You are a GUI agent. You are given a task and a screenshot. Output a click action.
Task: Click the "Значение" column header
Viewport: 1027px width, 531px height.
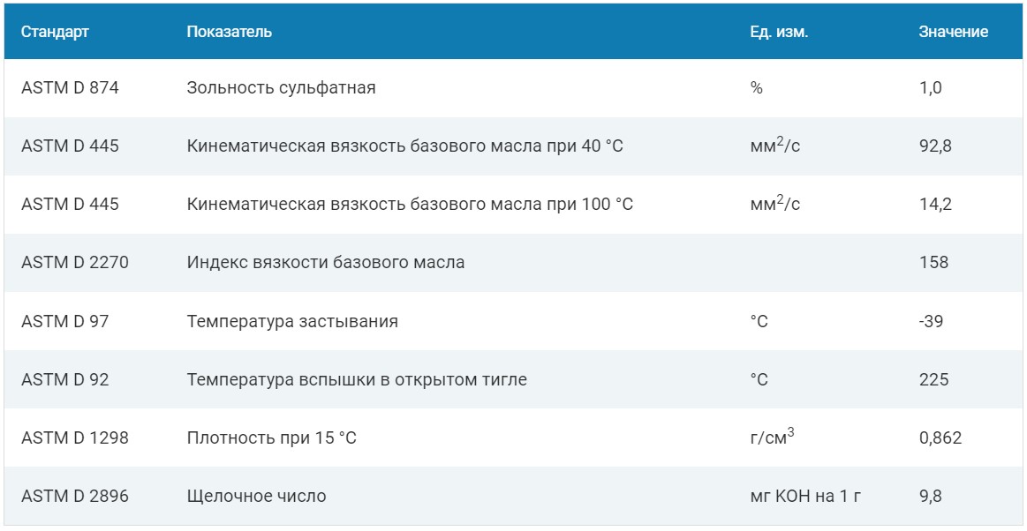[x=953, y=32]
